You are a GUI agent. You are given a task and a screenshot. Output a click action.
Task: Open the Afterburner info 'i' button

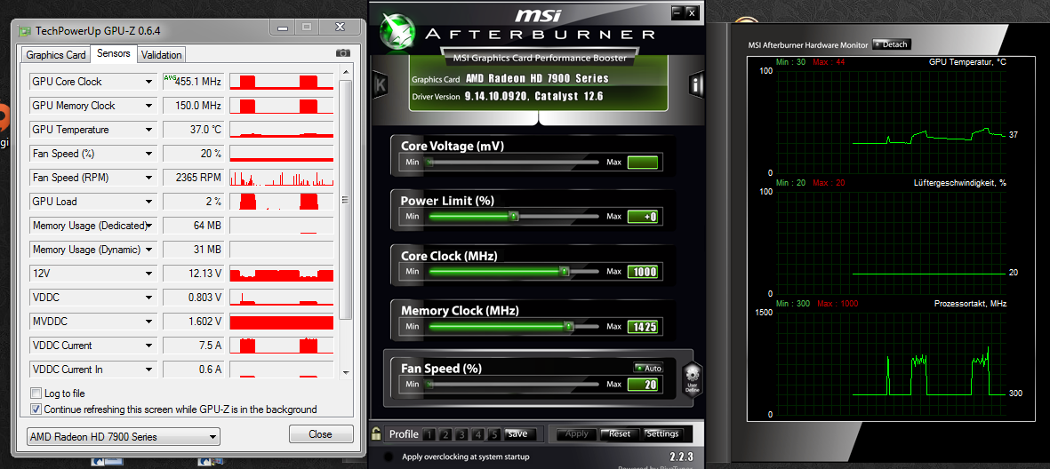pos(696,84)
